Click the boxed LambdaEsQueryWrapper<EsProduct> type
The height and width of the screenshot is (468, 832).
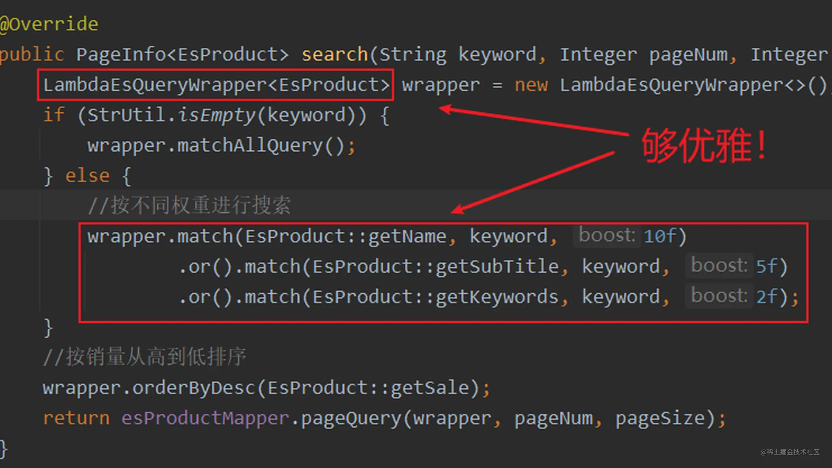pos(216,85)
